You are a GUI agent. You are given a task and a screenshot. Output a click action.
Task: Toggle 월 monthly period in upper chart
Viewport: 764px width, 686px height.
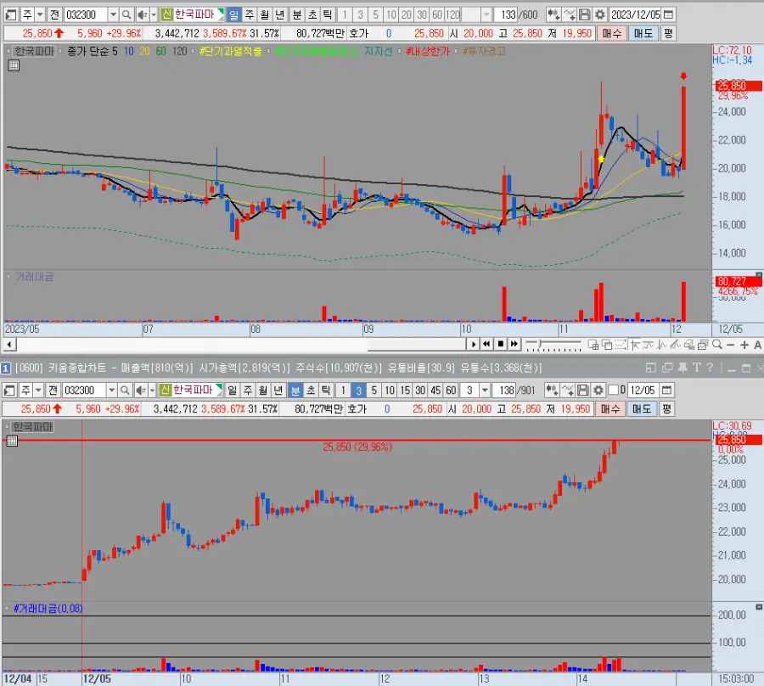coord(265,14)
